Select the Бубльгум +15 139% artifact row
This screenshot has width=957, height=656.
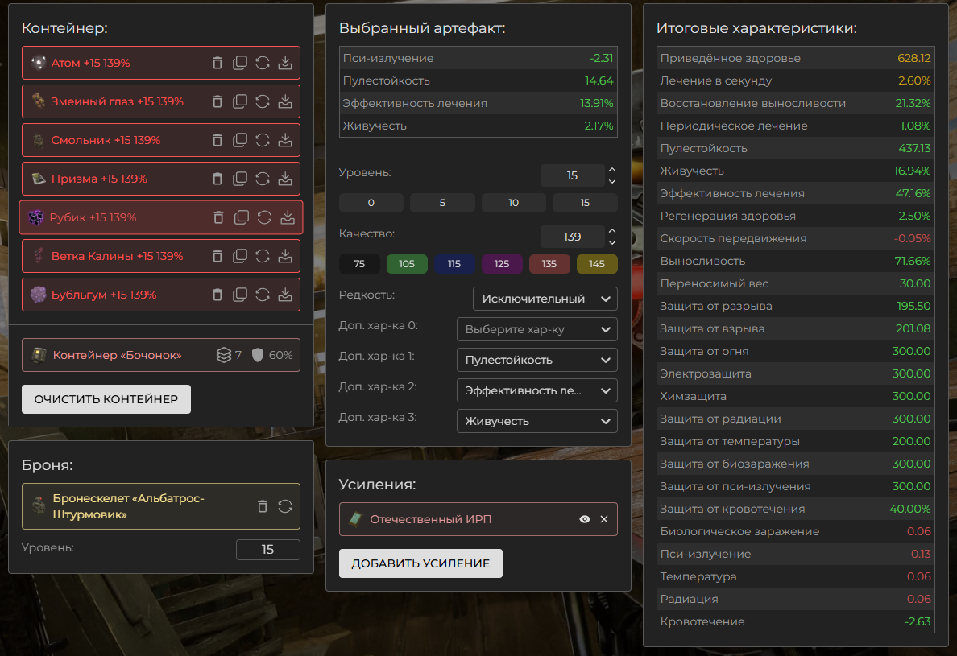pyautogui.click(x=161, y=295)
